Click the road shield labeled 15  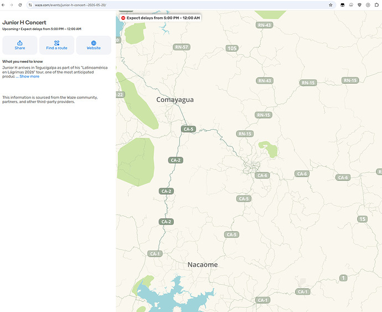point(363,219)
